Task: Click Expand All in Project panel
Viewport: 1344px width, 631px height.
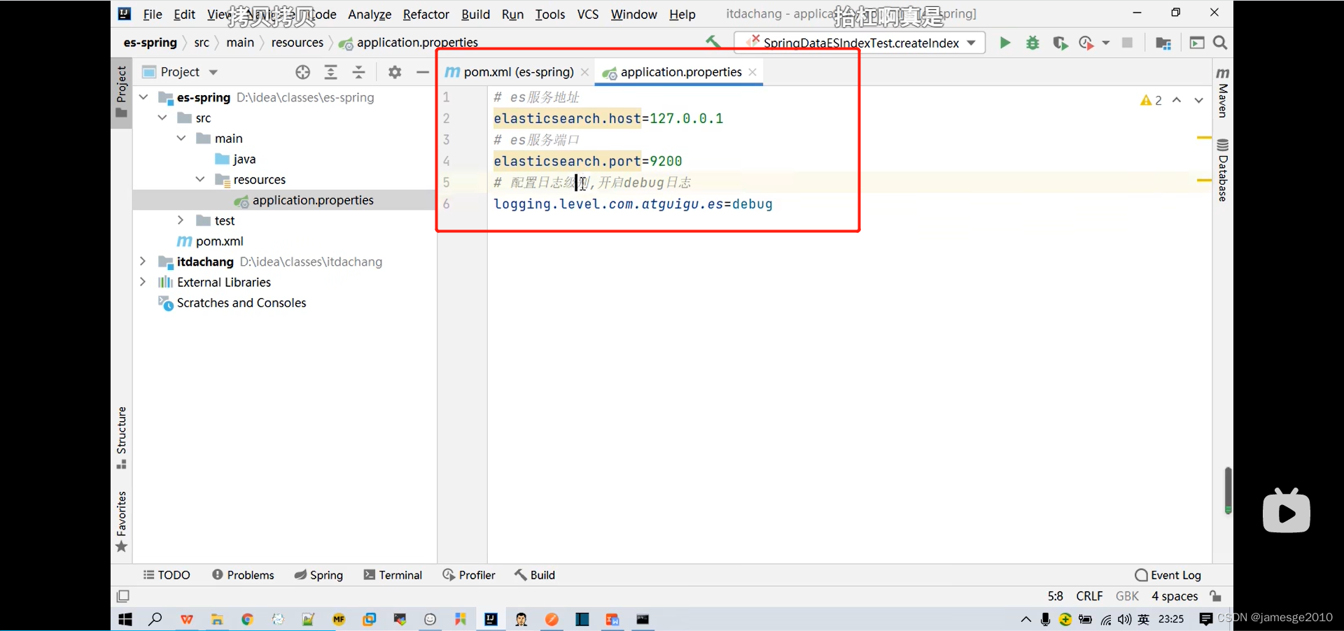Action: coord(331,72)
